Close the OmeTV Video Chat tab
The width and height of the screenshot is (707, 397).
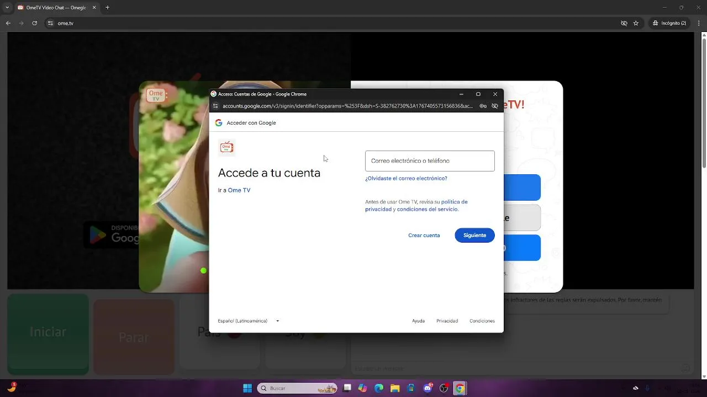click(94, 8)
